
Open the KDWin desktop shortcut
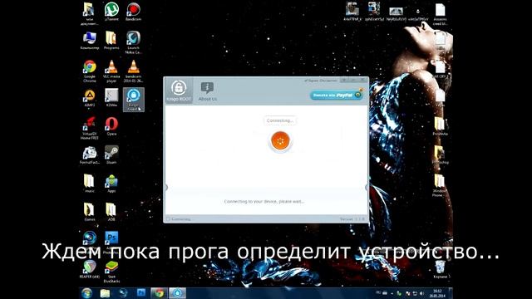tap(111, 98)
